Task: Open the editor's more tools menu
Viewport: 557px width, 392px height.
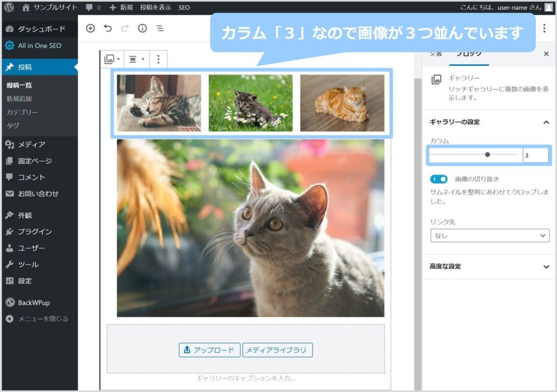Action: [545, 28]
